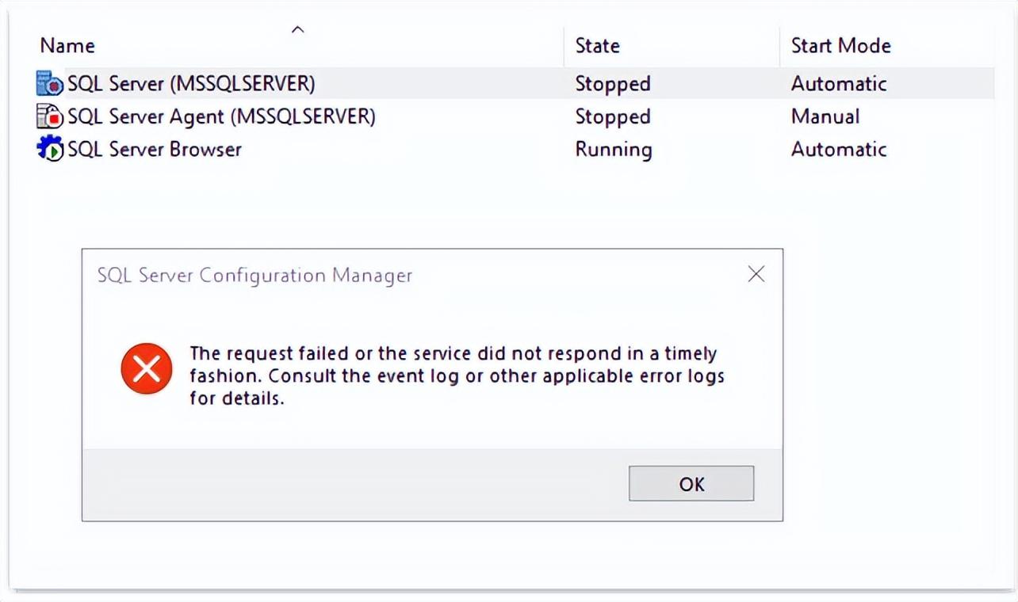Click the SQL Server Agent service icon
The height and width of the screenshot is (602, 1018).
pyautogui.click(x=50, y=116)
